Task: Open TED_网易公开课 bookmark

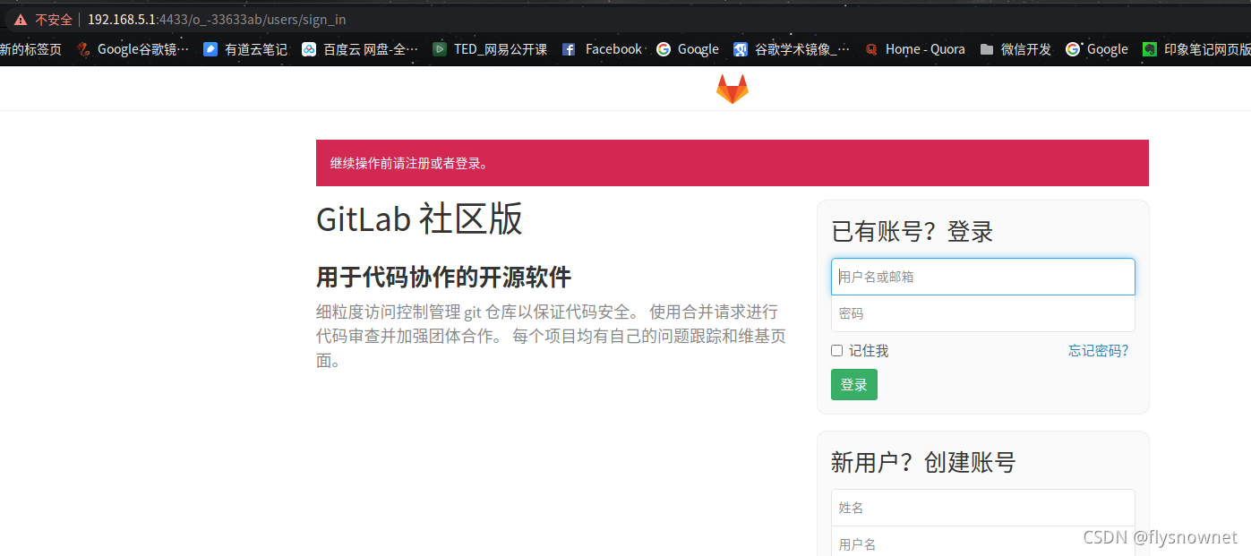Action: pos(490,49)
